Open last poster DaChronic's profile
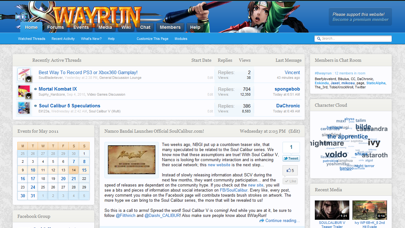This screenshot has width=405, height=228. (x=288, y=106)
